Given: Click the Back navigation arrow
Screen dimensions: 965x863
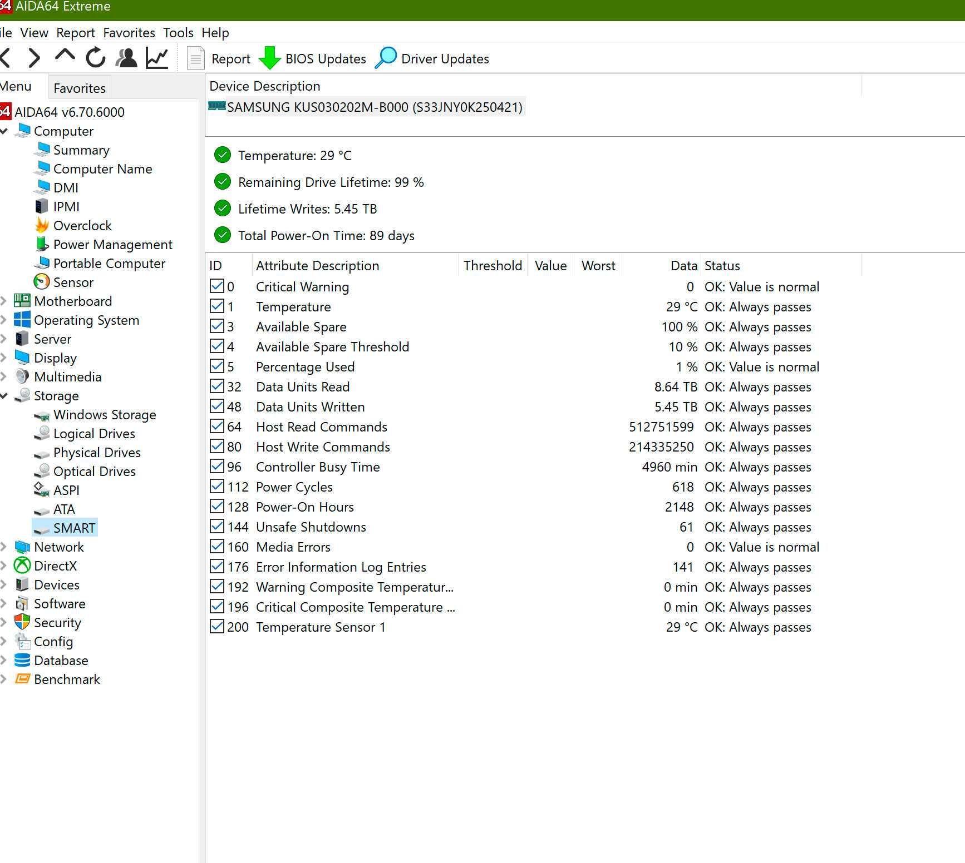Looking at the screenshot, I should pyautogui.click(x=6, y=57).
